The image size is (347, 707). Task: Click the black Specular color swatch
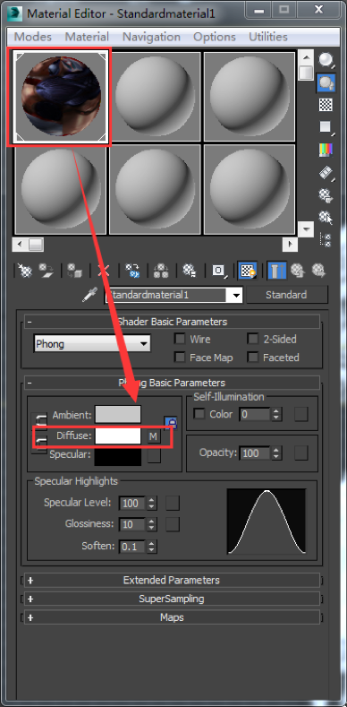[x=118, y=457]
